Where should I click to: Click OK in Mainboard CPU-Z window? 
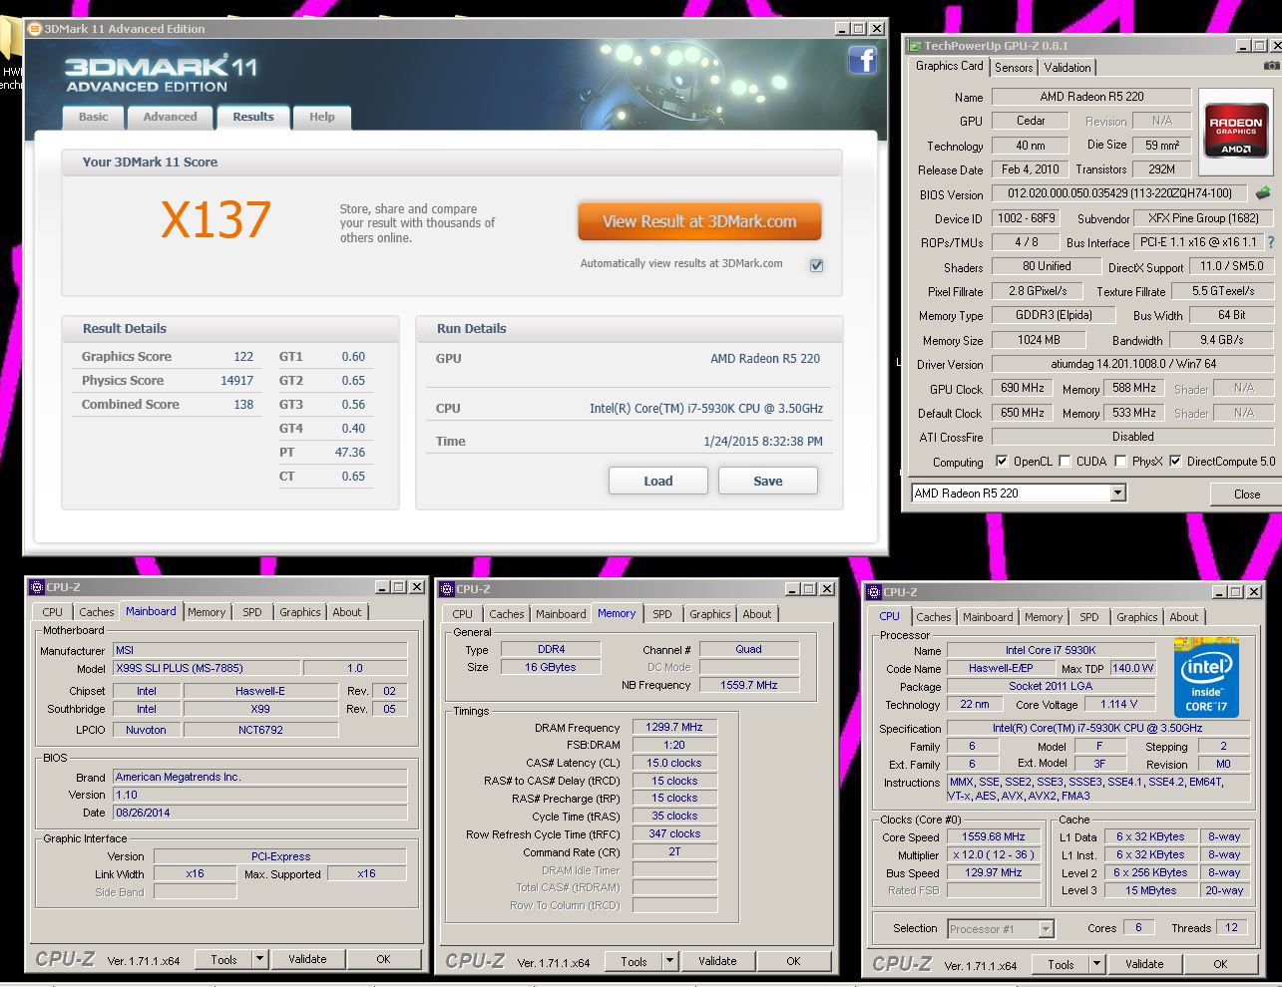(383, 959)
